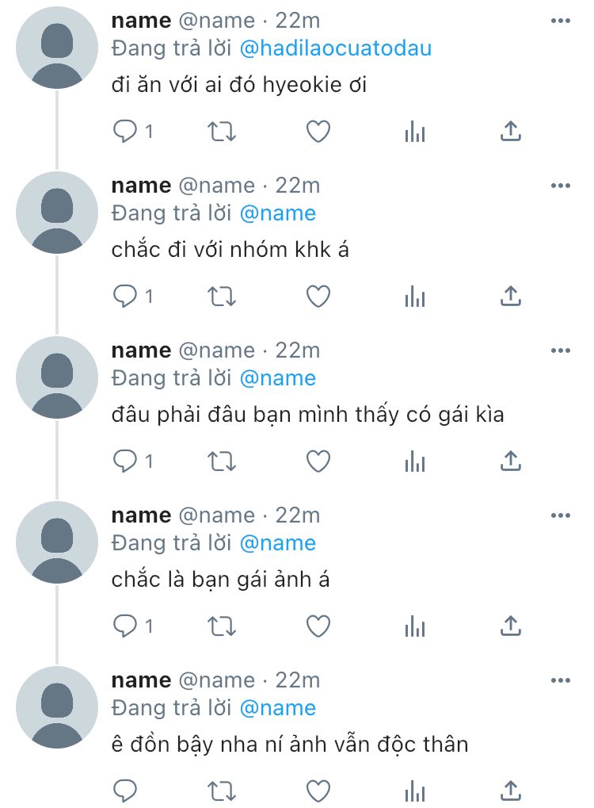Reply to the "đi ăn với ai đó hyeokie ơi" tweet
The width and height of the screenshot is (594, 808).
click(x=125, y=132)
